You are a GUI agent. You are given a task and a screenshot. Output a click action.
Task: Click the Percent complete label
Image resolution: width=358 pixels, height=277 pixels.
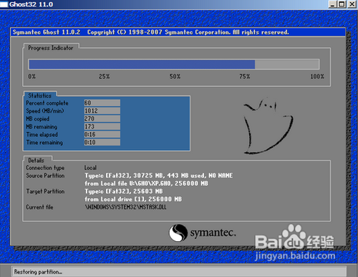pyautogui.click(x=47, y=103)
